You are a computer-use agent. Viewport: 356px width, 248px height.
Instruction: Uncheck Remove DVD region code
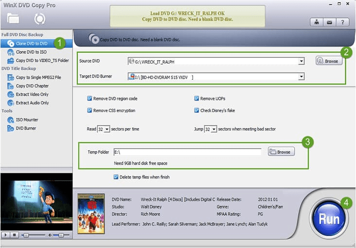pyautogui.click(x=89, y=99)
